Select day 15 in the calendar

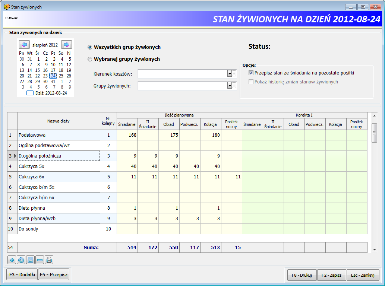pyautogui.click(x=37, y=70)
